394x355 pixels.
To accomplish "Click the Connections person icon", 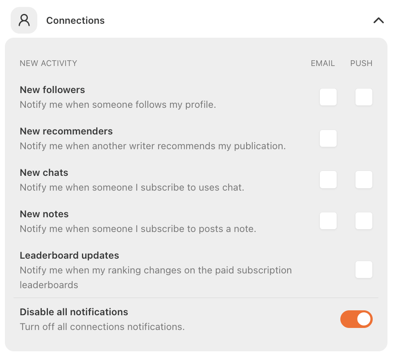I will coord(24,20).
